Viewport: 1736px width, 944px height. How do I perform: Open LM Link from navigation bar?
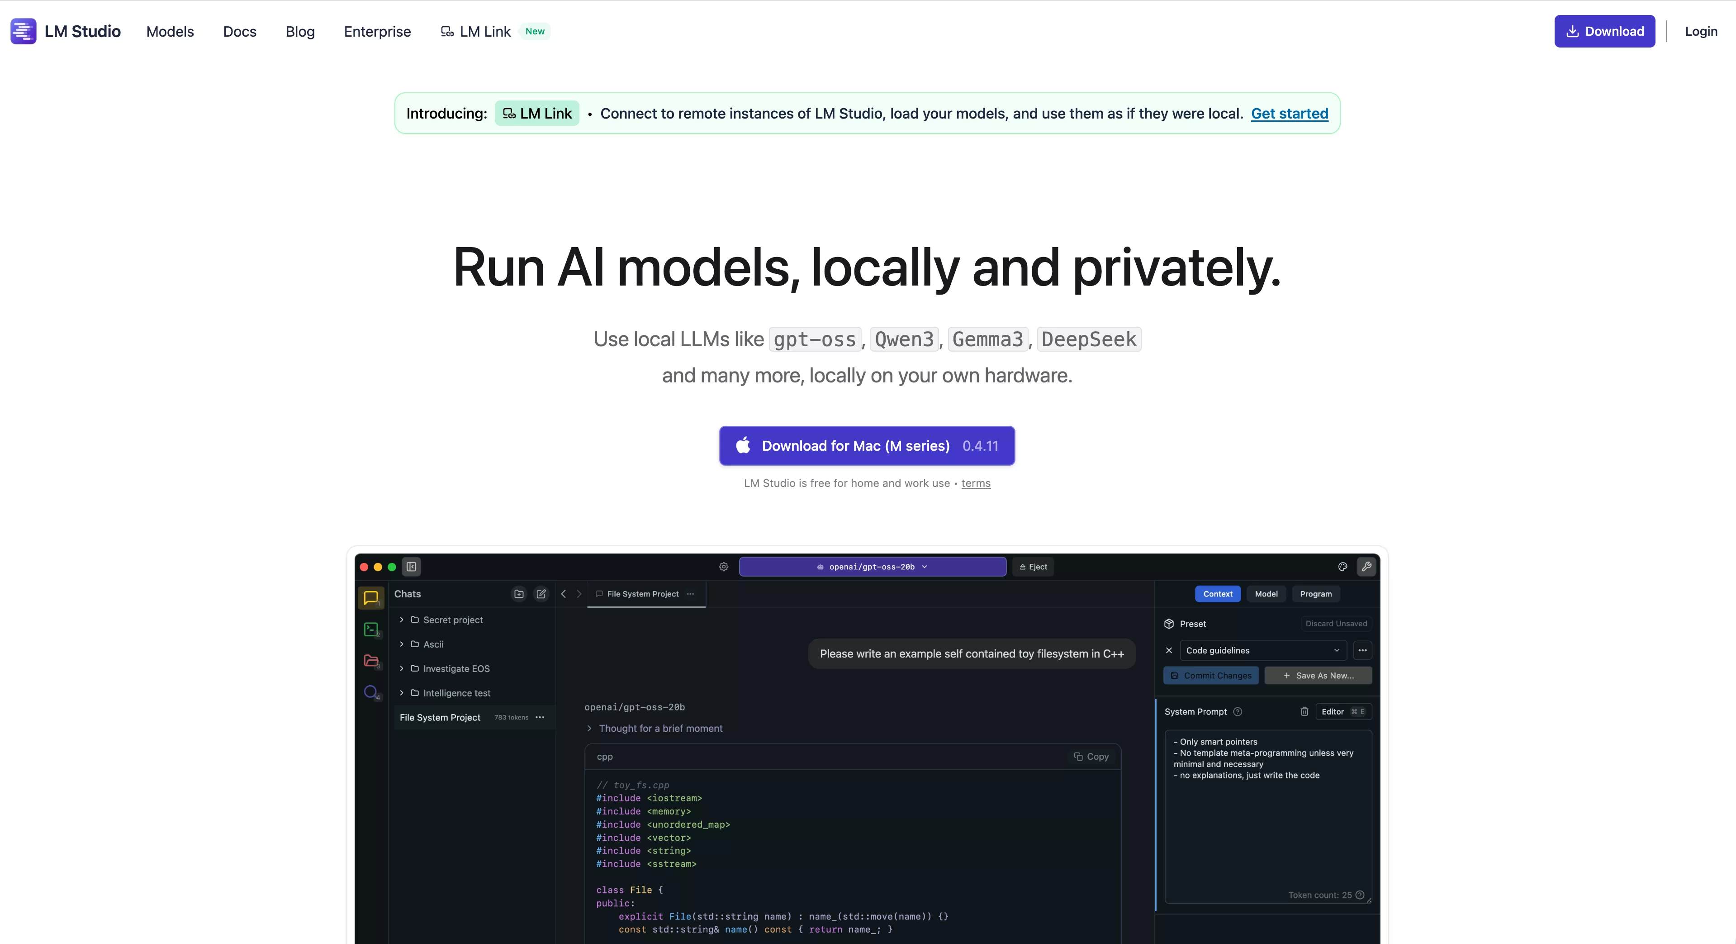pos(476,31)
